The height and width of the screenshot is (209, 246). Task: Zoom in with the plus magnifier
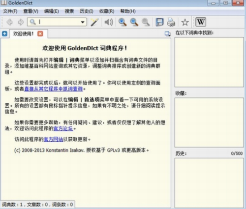pos(123,22)
